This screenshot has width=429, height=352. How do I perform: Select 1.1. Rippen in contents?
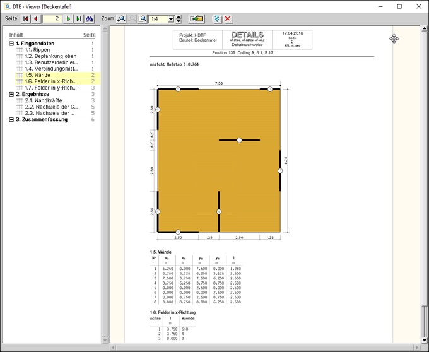[x=37, y=49]
